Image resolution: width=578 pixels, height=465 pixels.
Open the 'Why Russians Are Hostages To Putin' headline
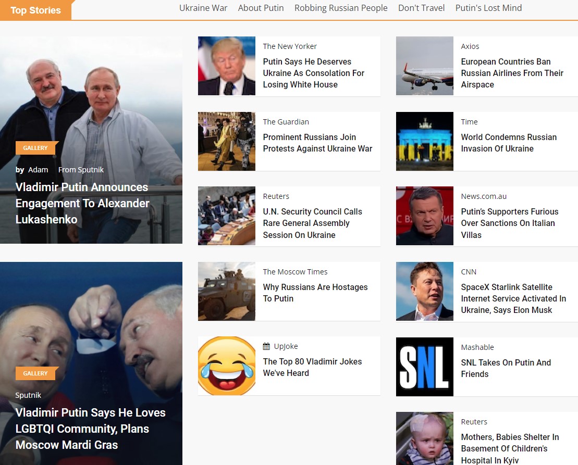[315, 293]
